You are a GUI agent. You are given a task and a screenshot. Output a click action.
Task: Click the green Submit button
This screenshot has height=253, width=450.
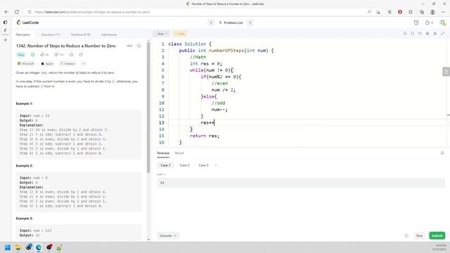(437, 235)
